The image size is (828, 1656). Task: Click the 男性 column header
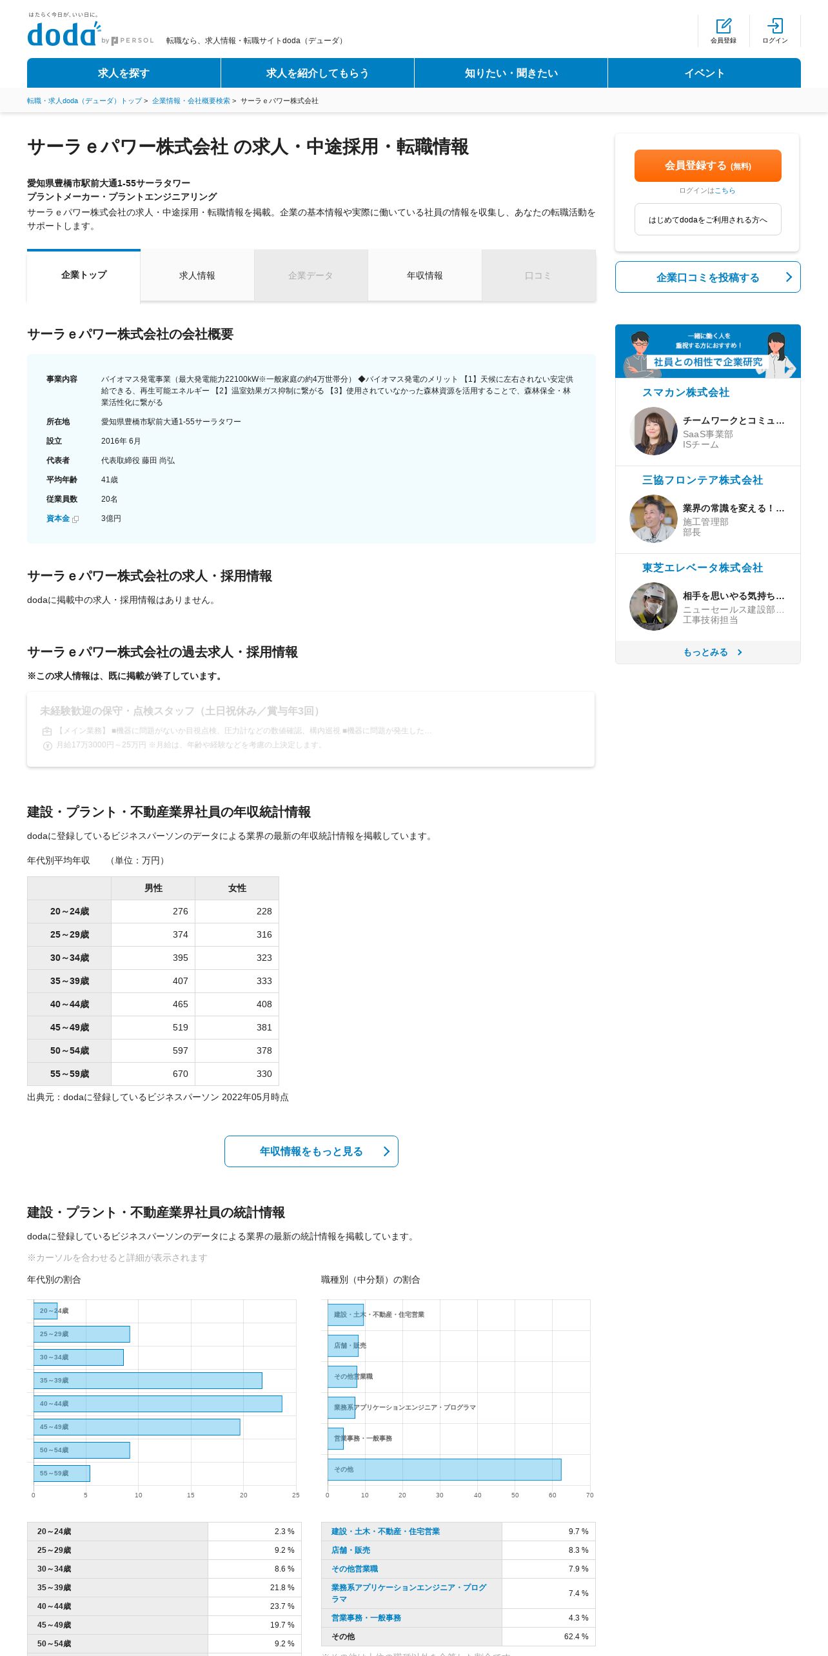pos(153,889)
